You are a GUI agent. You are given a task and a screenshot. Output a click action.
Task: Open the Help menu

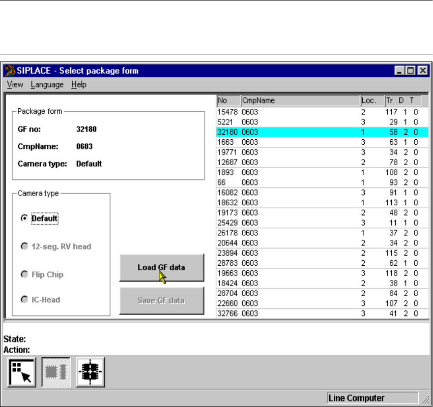point(79,85)
